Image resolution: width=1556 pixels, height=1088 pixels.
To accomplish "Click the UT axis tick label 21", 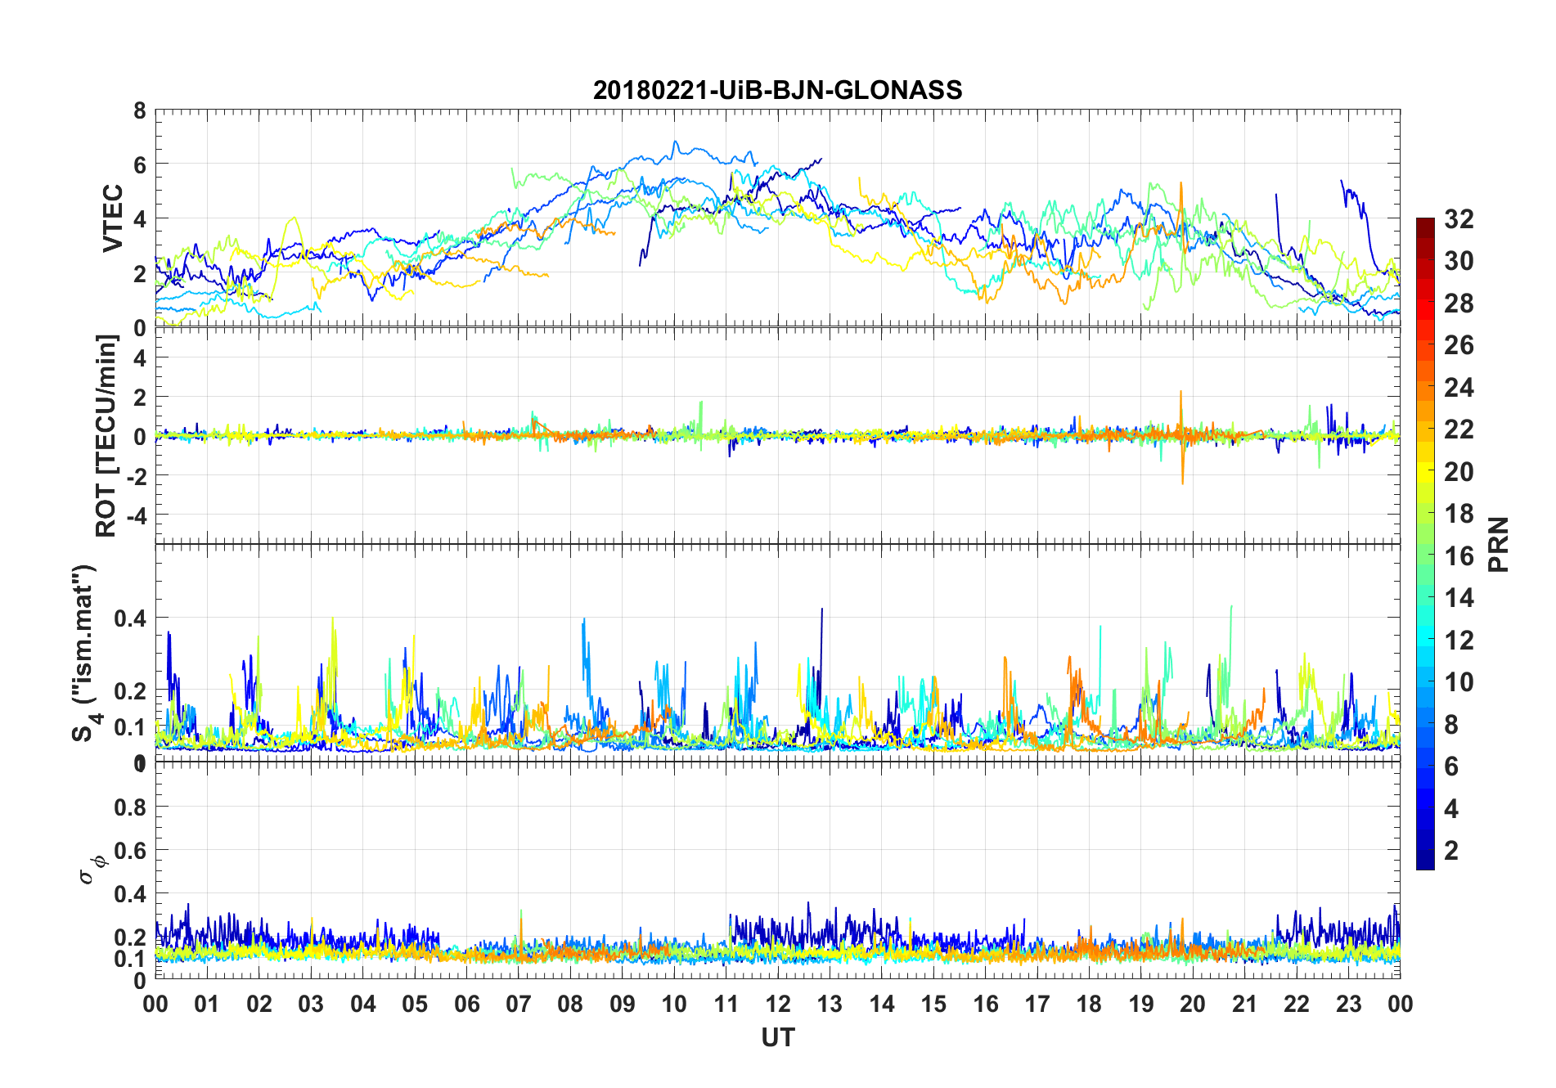I will pyautogui.click(x=1245, y=1004).
